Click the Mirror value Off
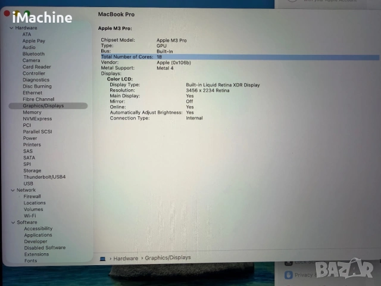The width and height of the screenshot is (381, 286). pos(189,101)
